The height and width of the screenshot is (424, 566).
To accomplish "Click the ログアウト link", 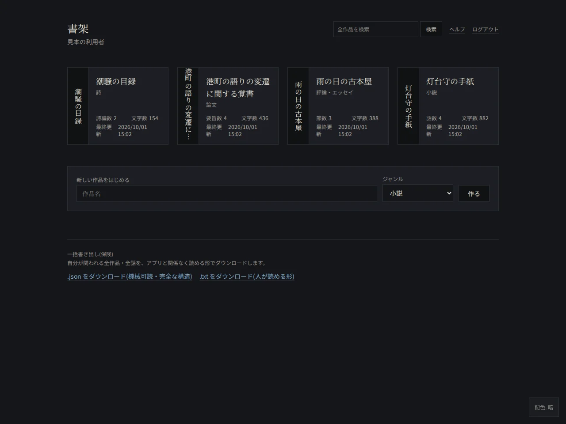I will [485, 29].
